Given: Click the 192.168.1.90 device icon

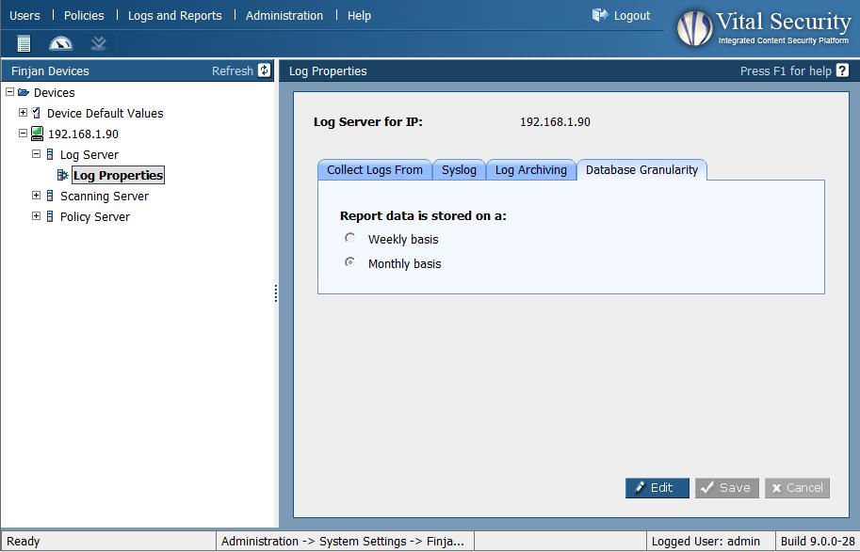Looking at the screenshot, I should coord(38,134).
